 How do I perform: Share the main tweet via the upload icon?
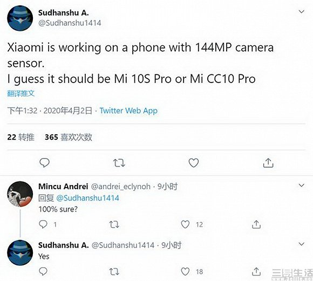coord(268,163)
